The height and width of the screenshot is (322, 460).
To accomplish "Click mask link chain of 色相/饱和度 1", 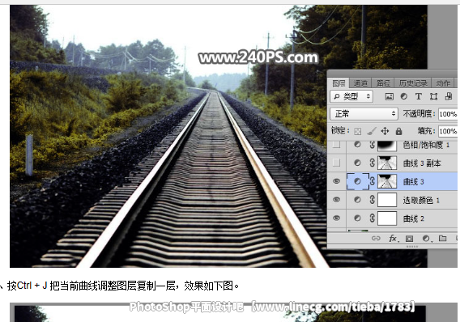I will (x=372, y=145).
